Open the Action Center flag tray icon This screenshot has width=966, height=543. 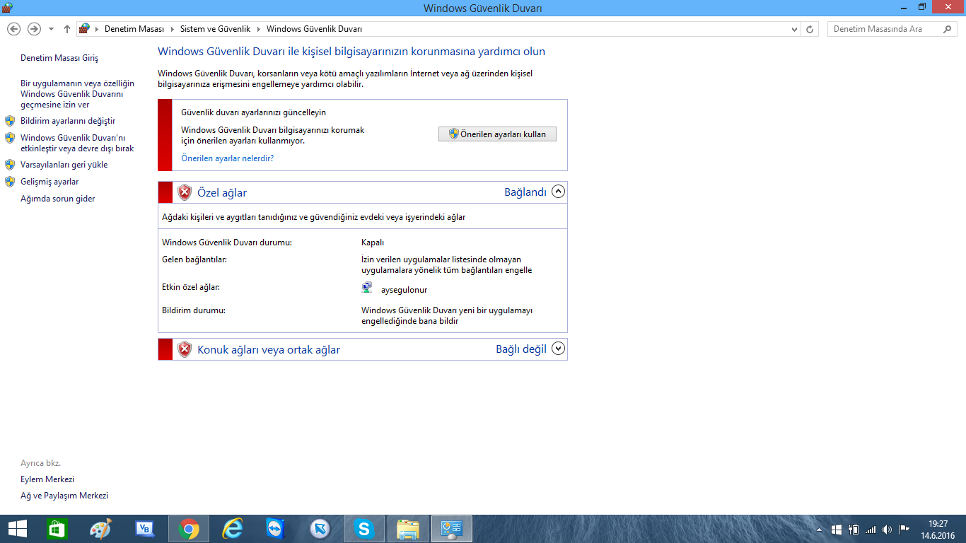point(904,529)
